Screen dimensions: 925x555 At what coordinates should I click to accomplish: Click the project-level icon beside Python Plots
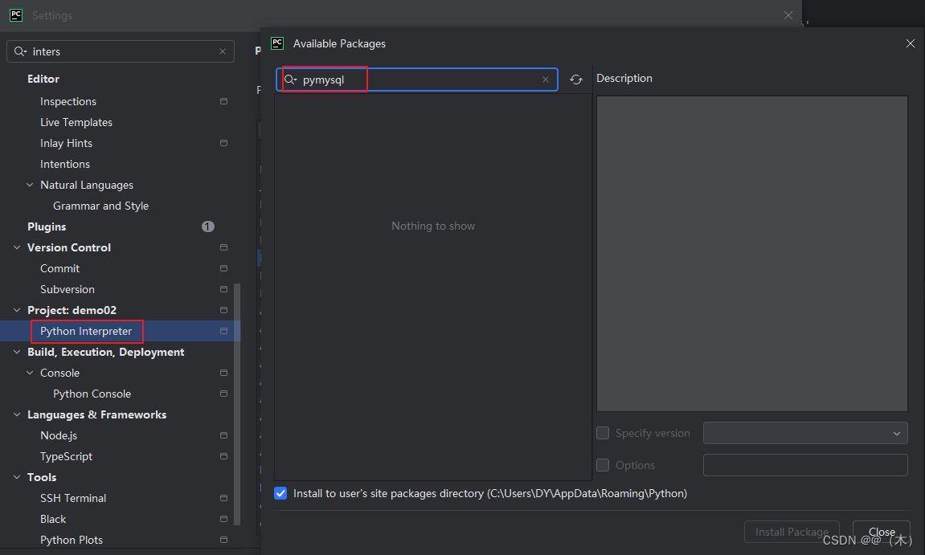coord(223,541)
